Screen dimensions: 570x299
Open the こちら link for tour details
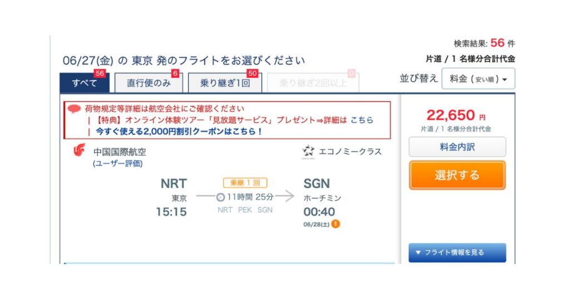coord(362,120)
